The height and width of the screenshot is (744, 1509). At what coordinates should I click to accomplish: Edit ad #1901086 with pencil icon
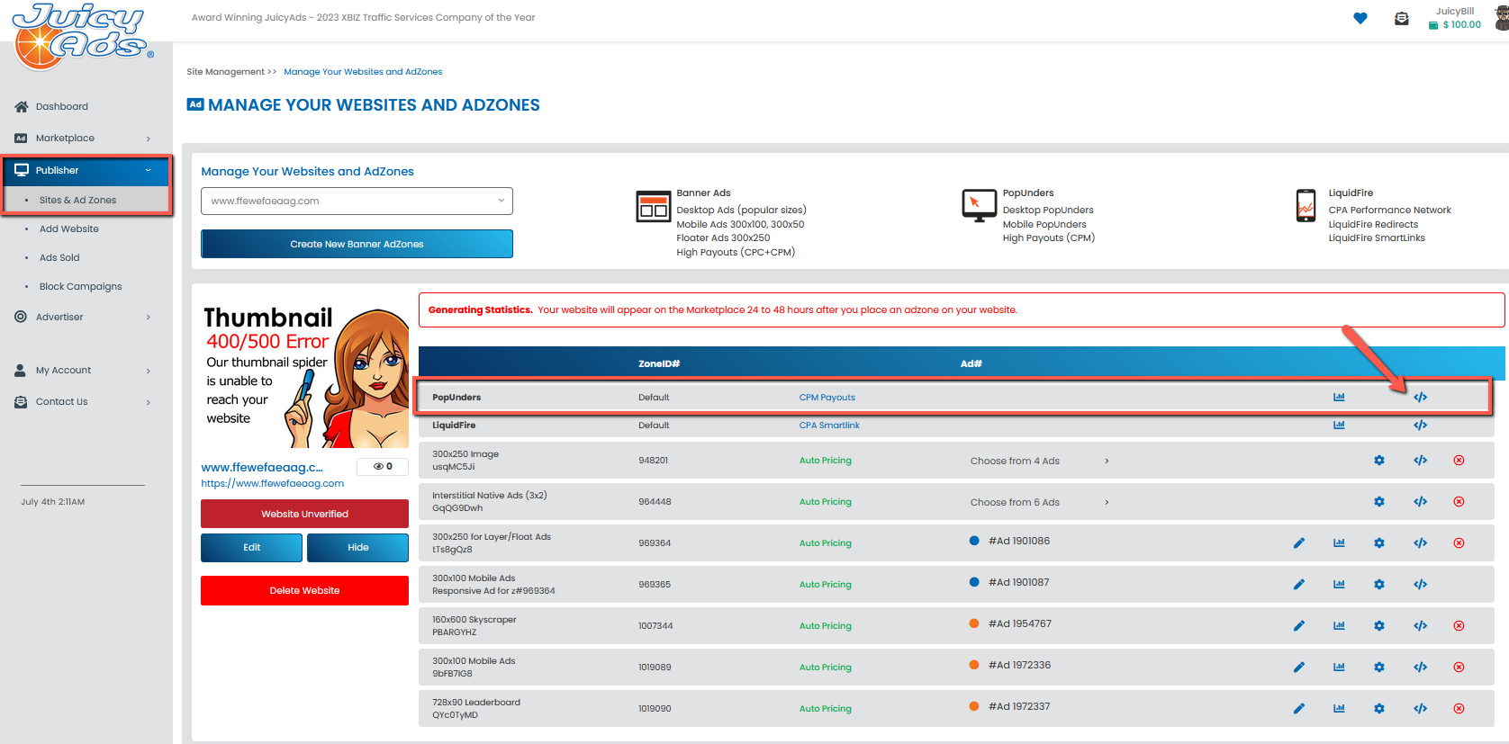(x=1299, y=543)
